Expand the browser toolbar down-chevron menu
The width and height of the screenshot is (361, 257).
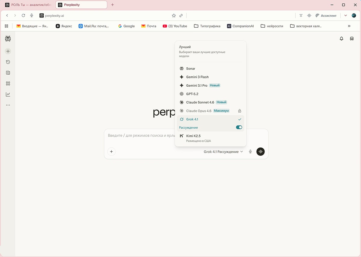point(345,15)
